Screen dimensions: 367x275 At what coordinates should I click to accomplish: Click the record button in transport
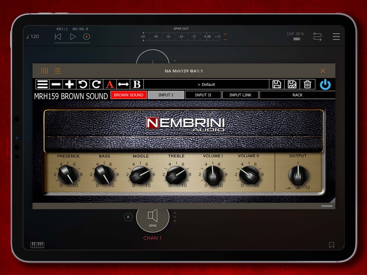[86, 37]
